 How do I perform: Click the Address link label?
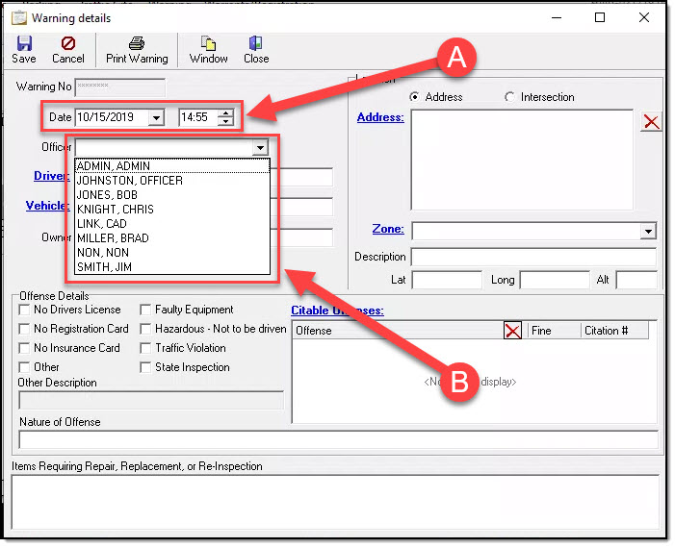pyautogui.click(x=379, y=118)
